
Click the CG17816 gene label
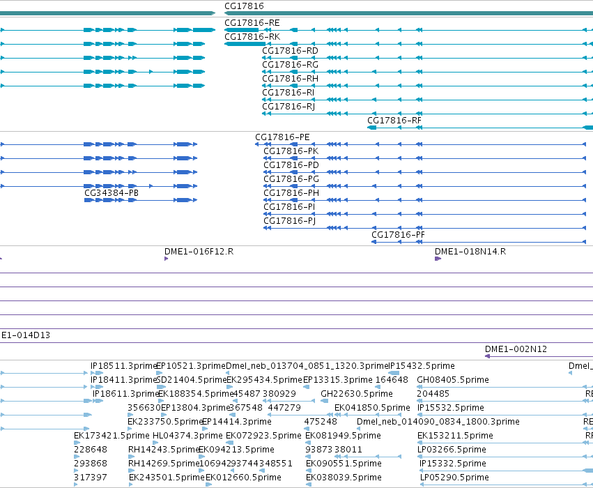pyautogui.click(x=244, y=6)
